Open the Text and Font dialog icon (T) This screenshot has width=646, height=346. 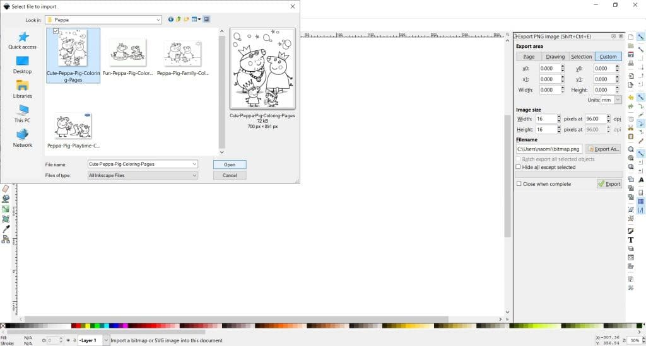pos(631,240)
